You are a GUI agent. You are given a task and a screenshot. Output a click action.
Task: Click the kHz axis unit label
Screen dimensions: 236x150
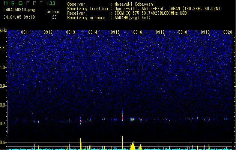(x=3, y=30)
